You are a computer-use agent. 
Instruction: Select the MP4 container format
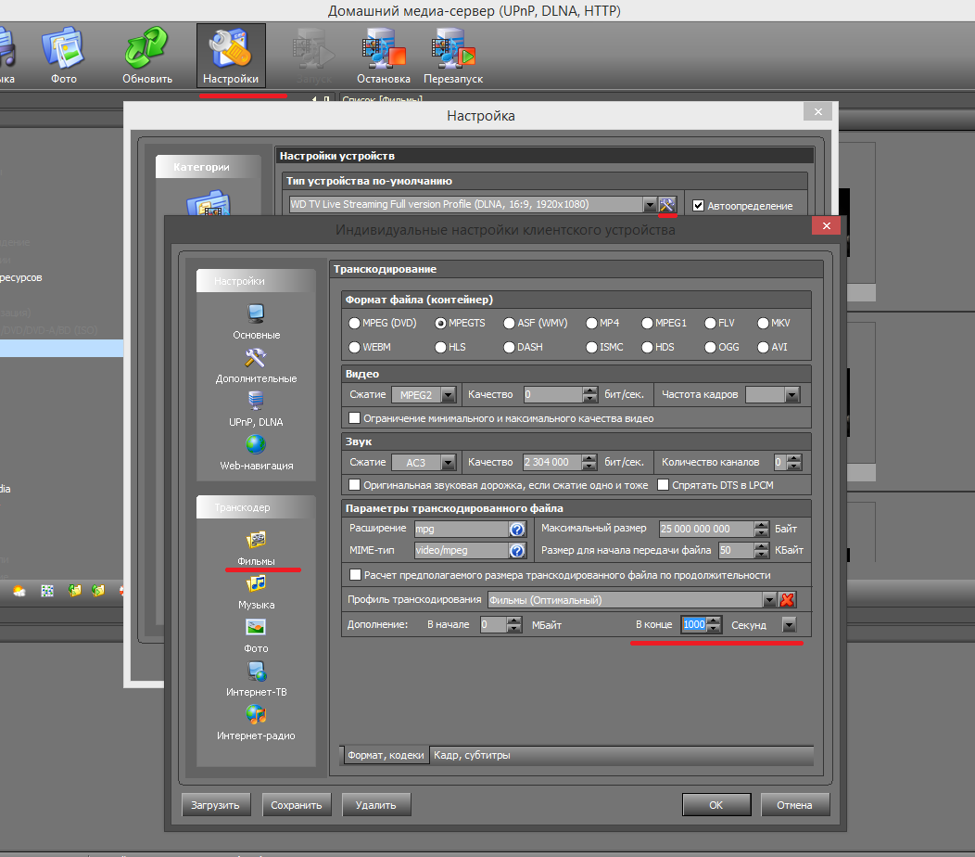pos(590,324)
